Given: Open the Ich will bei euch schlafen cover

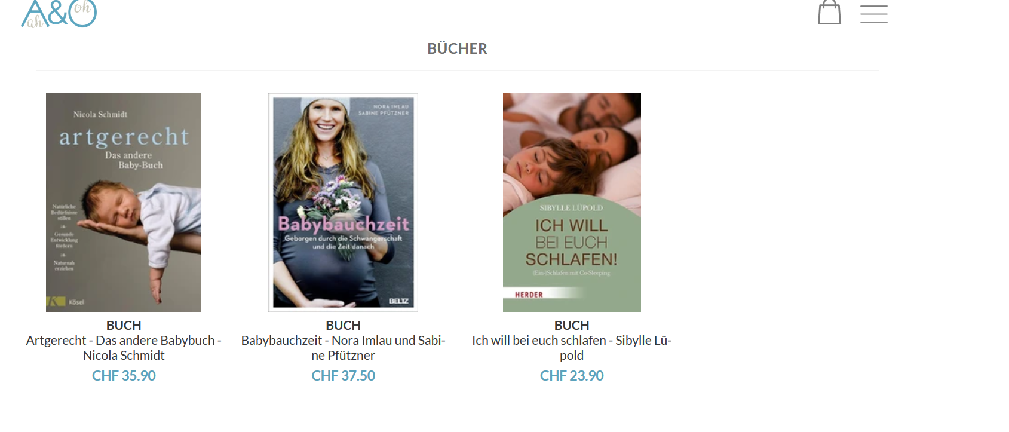Looking at the screenshot, I should (x=572, y=203).
